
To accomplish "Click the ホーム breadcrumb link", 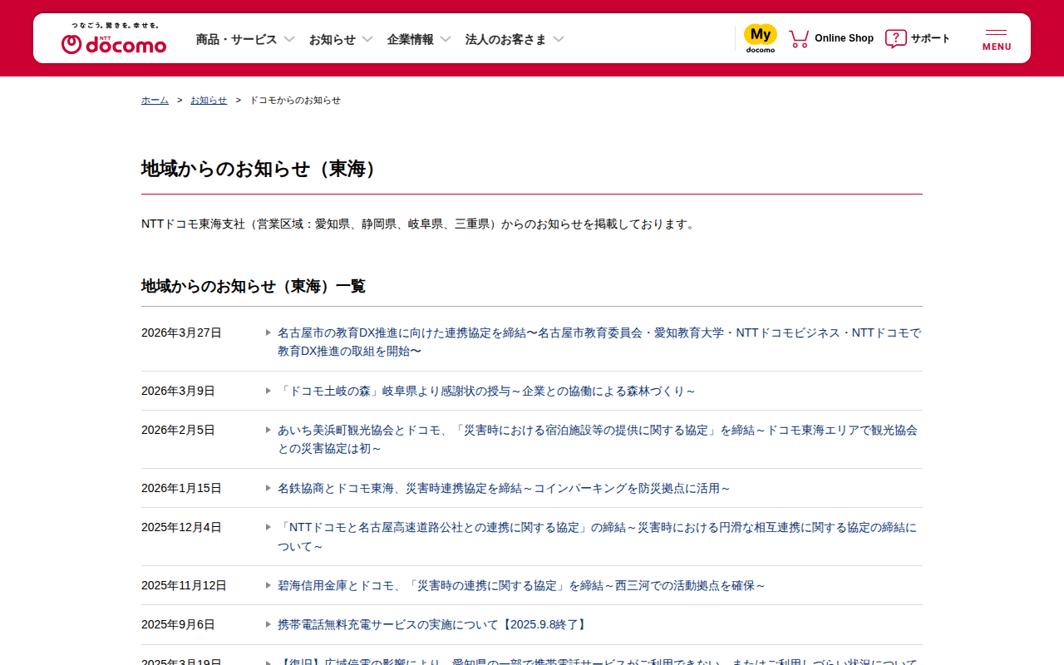I will tap(155, 100).
